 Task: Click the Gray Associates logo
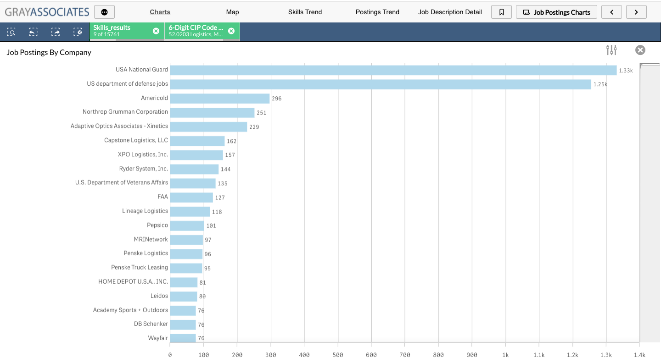[x=47, y=12]
